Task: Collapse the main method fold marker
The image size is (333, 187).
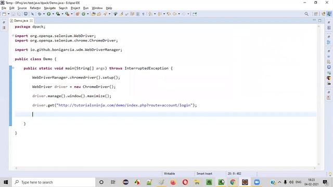Action: 13,68
